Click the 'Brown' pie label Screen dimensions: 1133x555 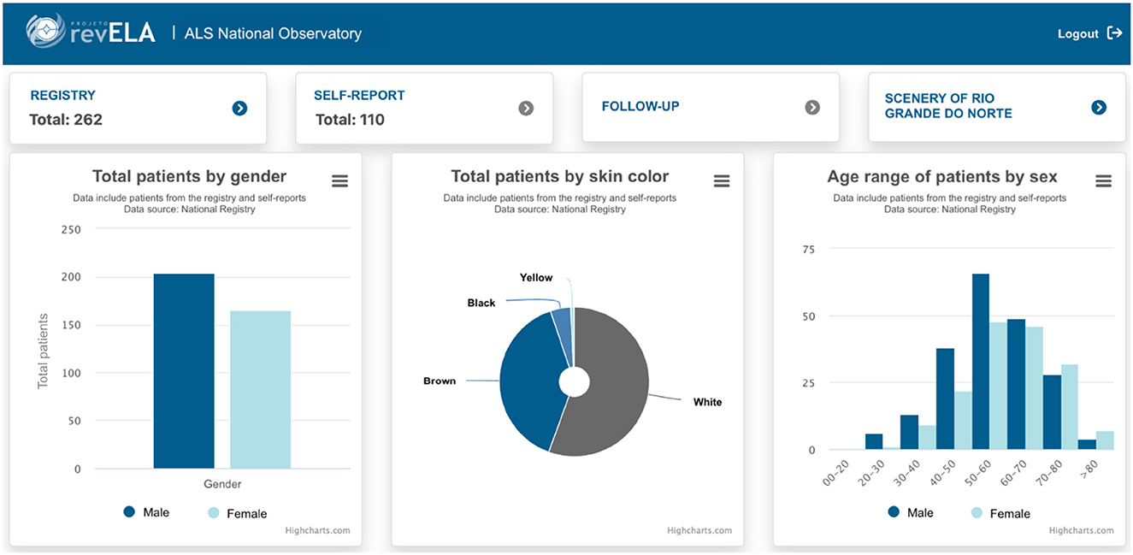(440, 381)
